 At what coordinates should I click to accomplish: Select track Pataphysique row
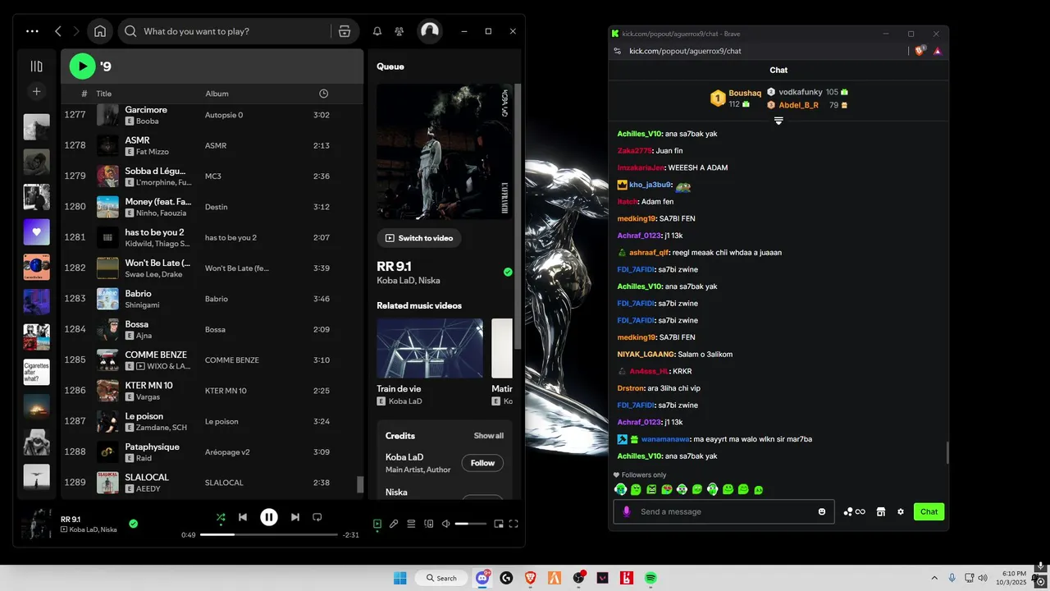pos(212,452)
